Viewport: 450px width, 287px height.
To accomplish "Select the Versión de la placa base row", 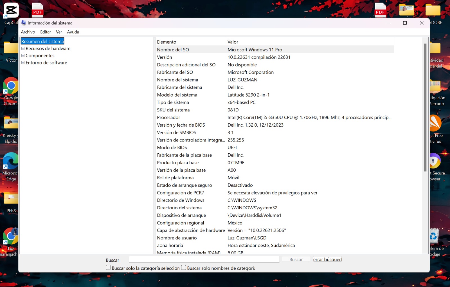I will pos(275,170).
